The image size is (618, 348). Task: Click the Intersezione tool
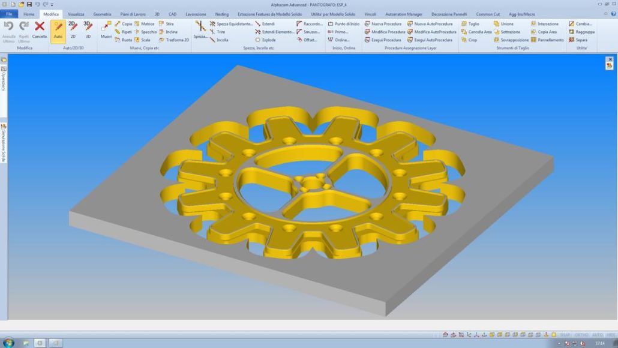click(x=545, y=23)
